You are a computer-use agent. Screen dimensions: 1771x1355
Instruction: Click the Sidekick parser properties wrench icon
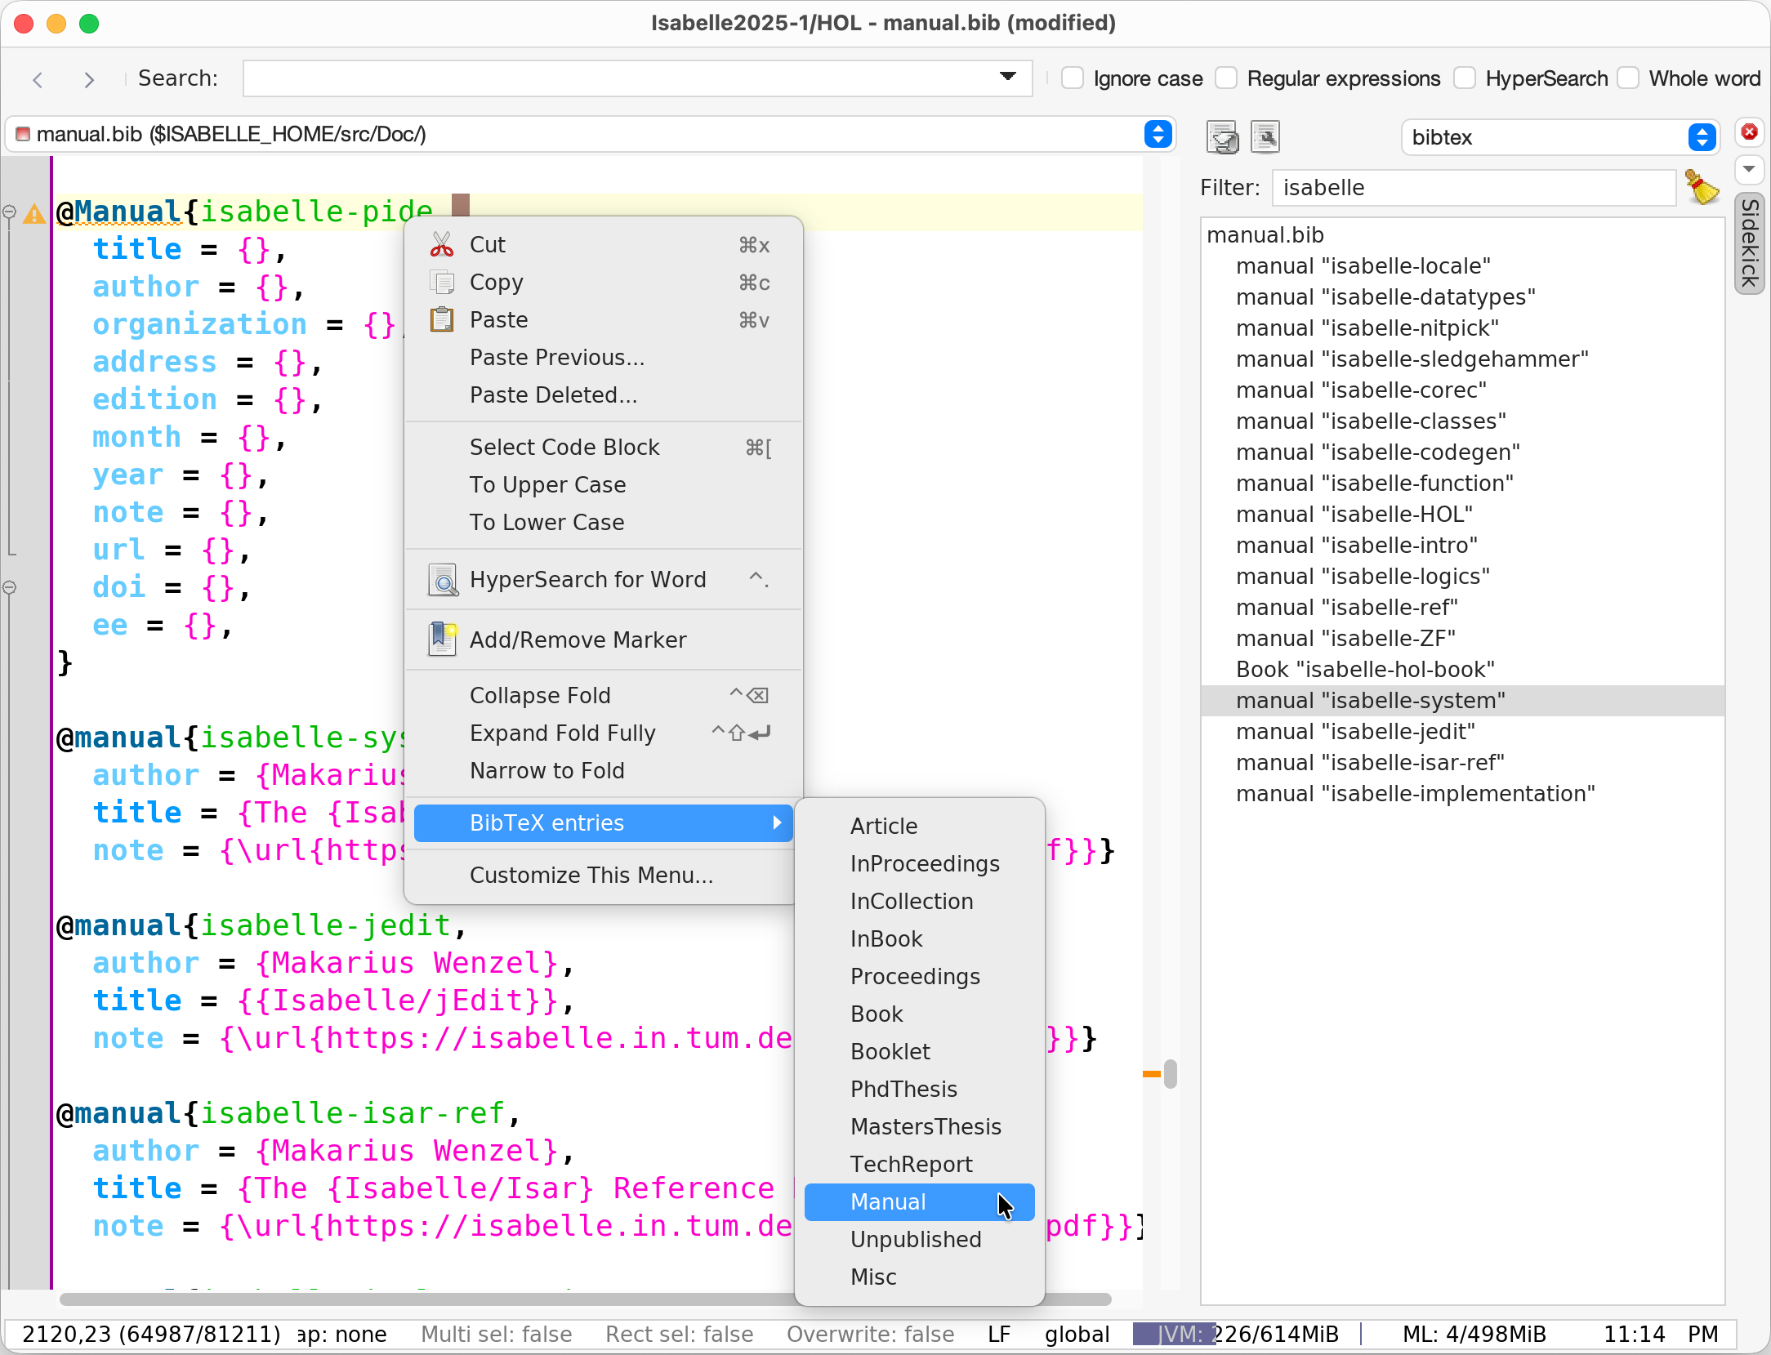tap(1265, 137)
